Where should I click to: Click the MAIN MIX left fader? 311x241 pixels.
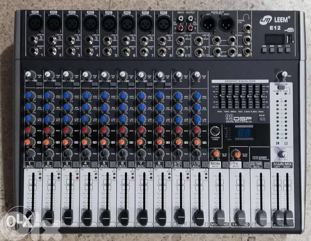(x=278, y=218)
